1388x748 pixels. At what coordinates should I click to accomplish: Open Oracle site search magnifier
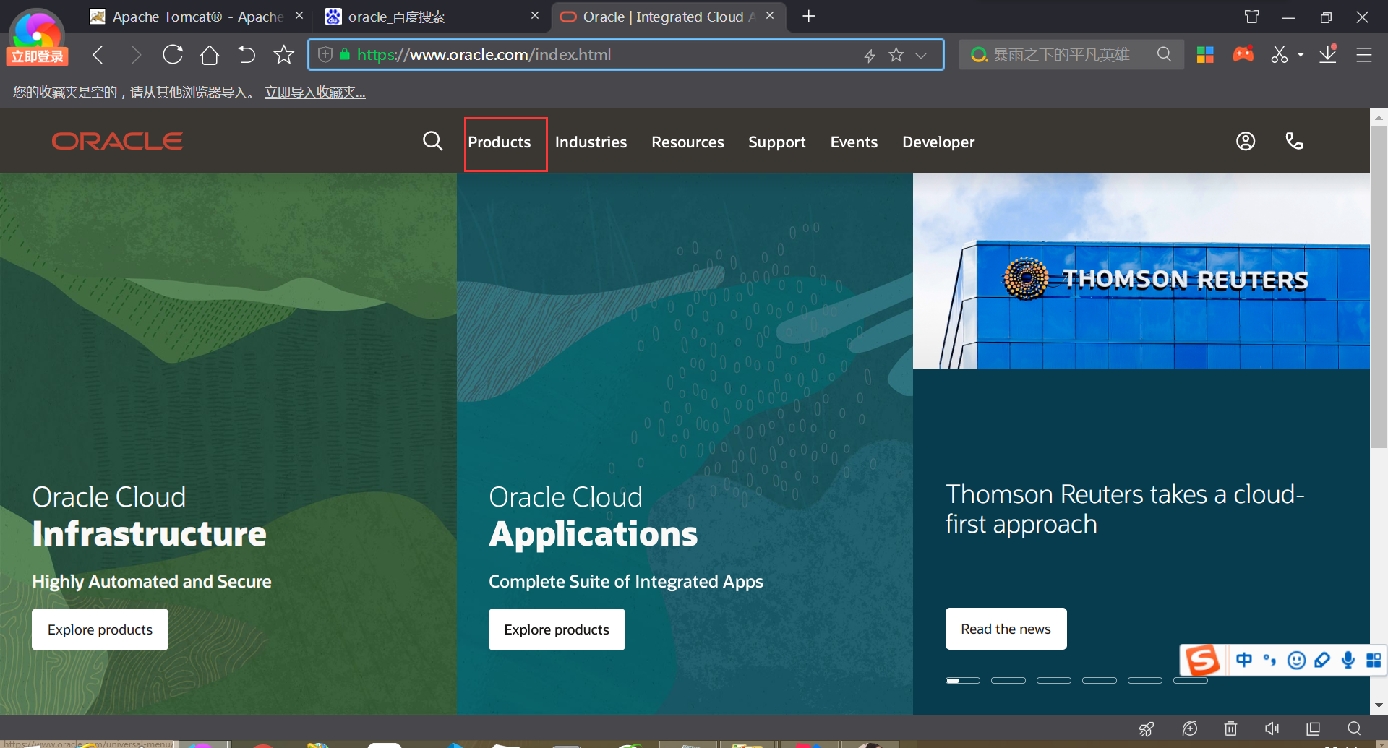click(x=432, y=141)
